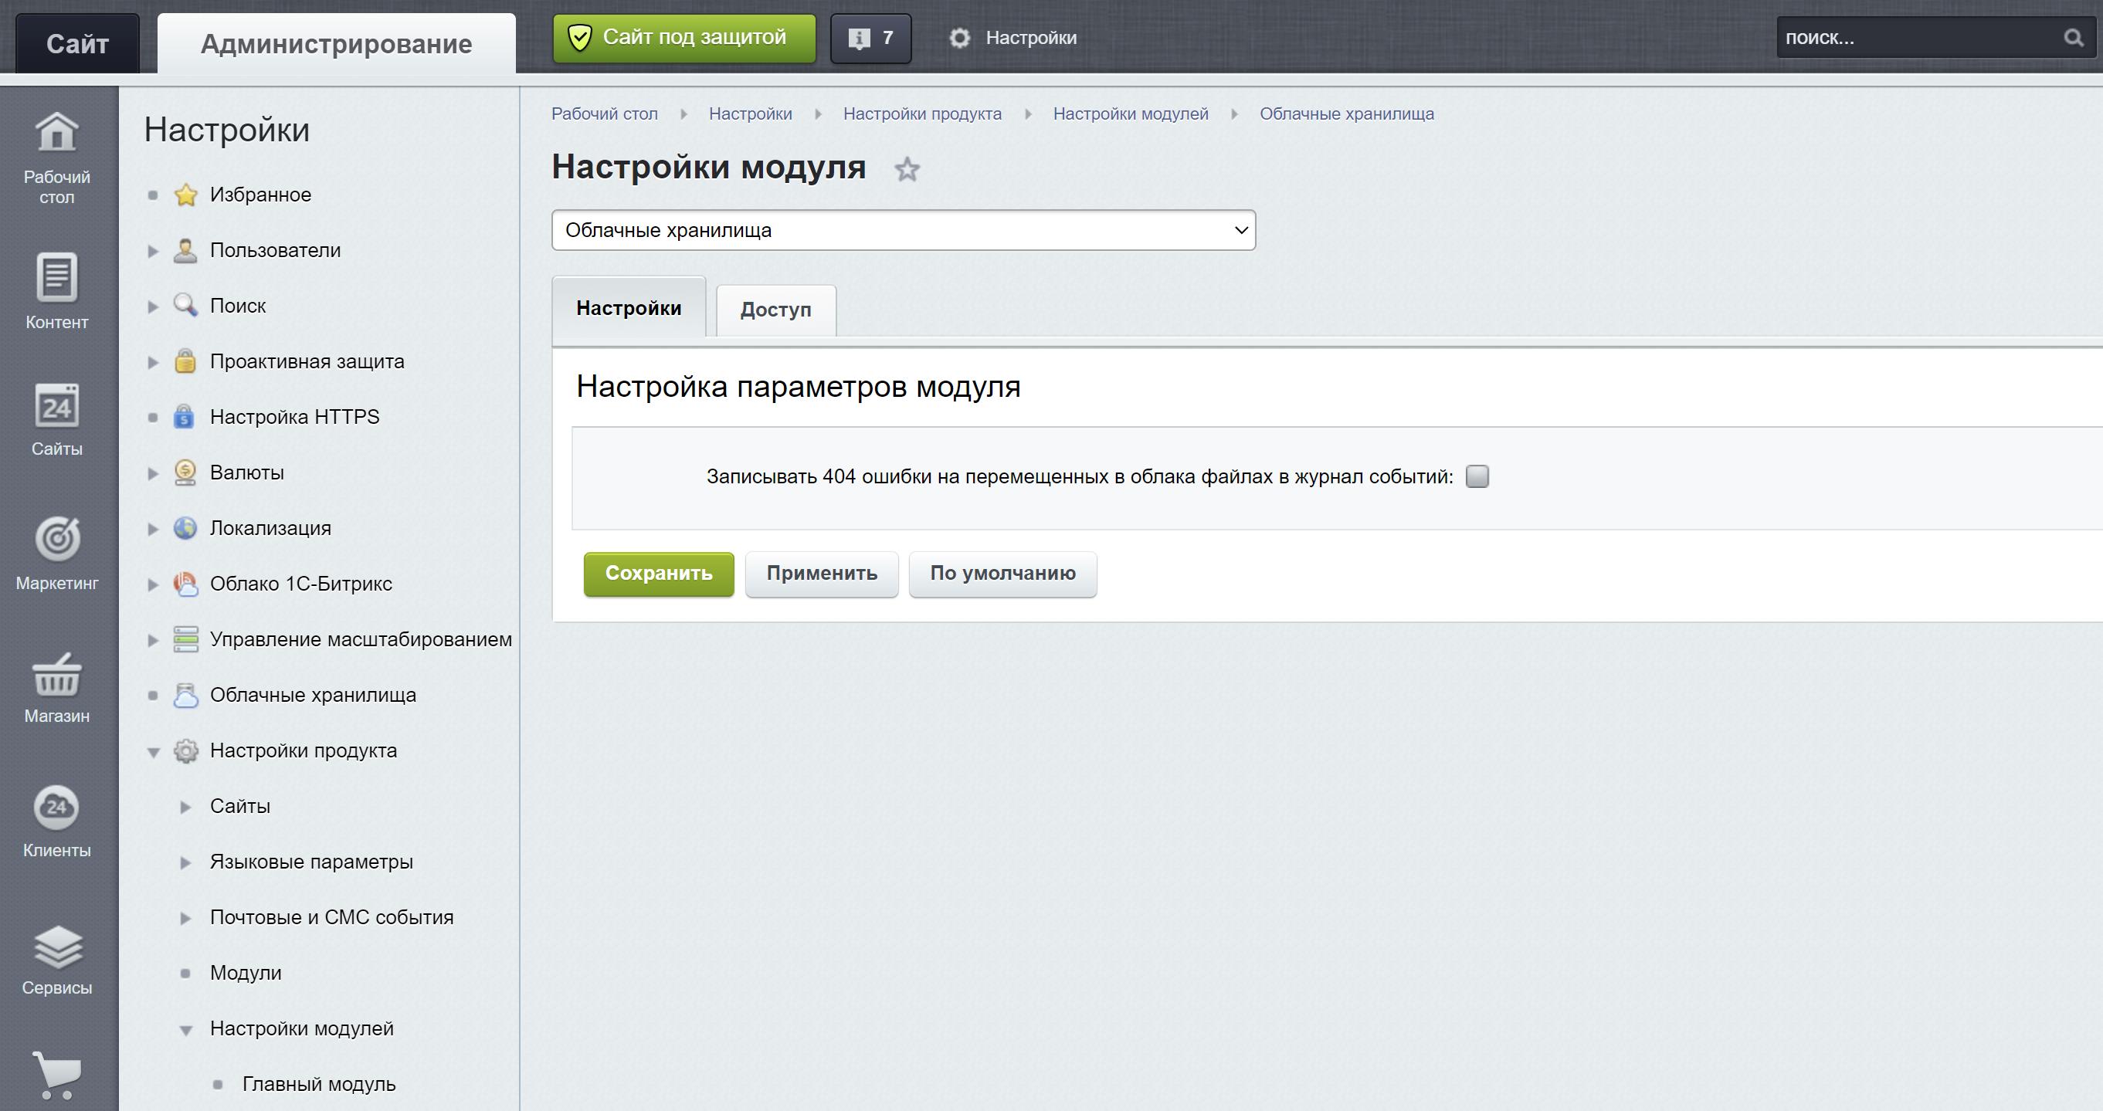Collapse the Настройки продукта tree branch
Viewport: 2103px width, 1111px height.
(153, 751)
